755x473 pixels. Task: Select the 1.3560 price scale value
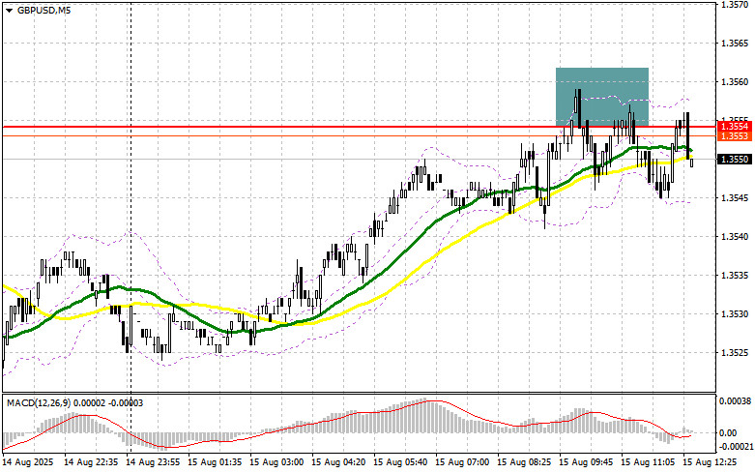pyautogui.click(x=735, y=82)
